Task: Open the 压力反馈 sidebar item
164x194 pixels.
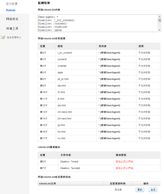Action: pyautogui.click(x=12, y=4)
